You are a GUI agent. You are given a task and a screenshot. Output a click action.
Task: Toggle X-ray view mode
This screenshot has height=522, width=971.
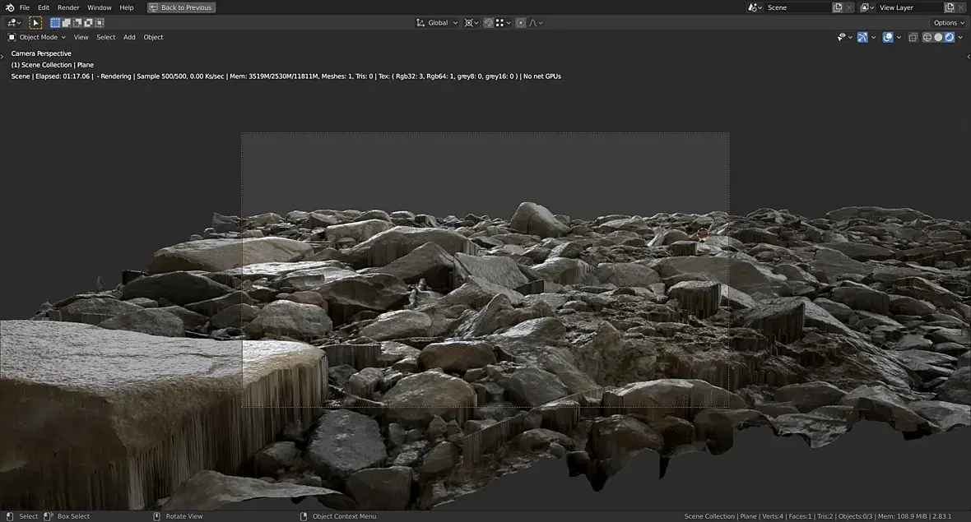(913, 37)
